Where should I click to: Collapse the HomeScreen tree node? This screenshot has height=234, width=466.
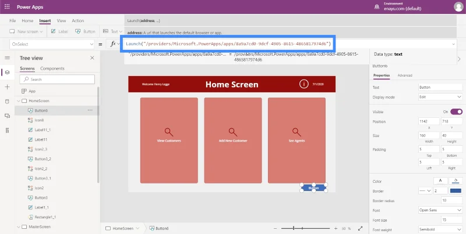(19, 100)
